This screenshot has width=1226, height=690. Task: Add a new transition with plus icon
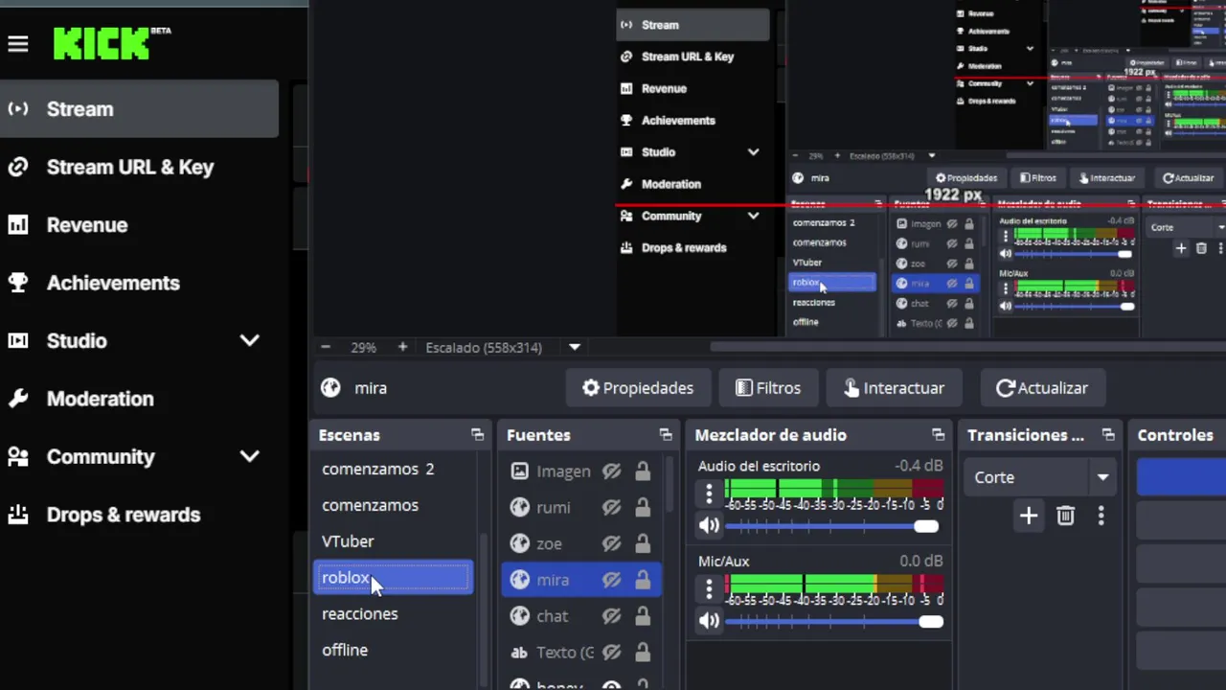[1028, 516]
